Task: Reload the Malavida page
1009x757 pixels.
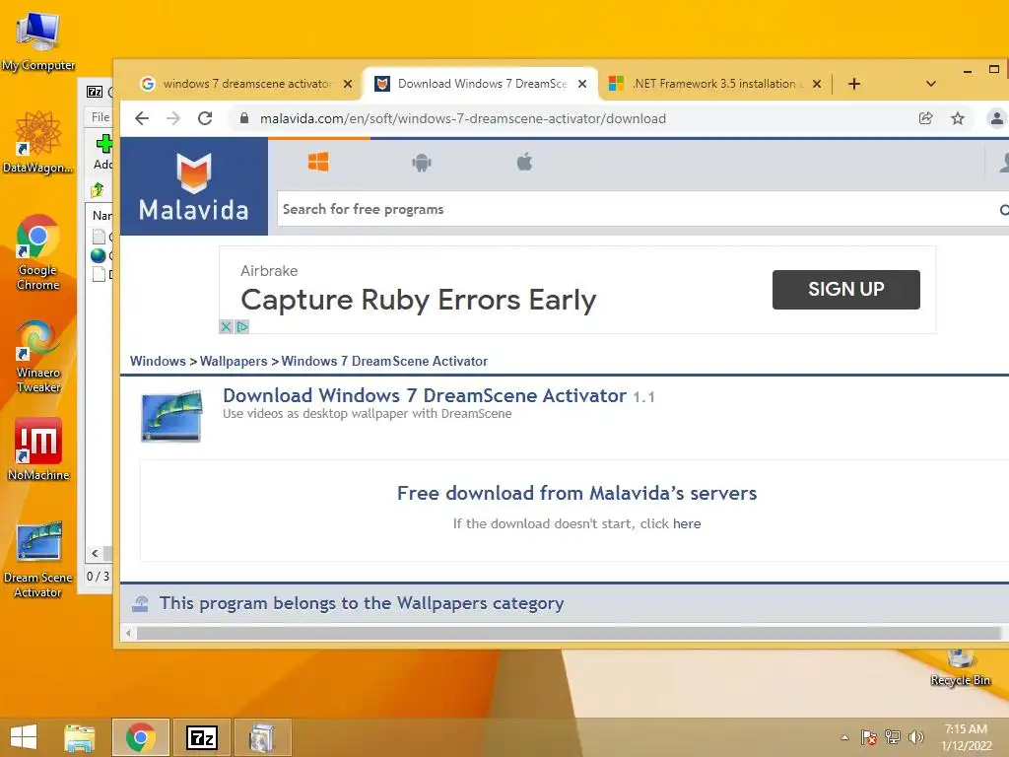Action: (x=205, y=118)
